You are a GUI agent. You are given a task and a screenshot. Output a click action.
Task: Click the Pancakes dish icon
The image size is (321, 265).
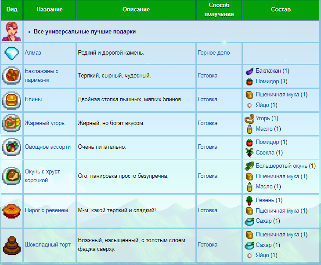(12, 100)
